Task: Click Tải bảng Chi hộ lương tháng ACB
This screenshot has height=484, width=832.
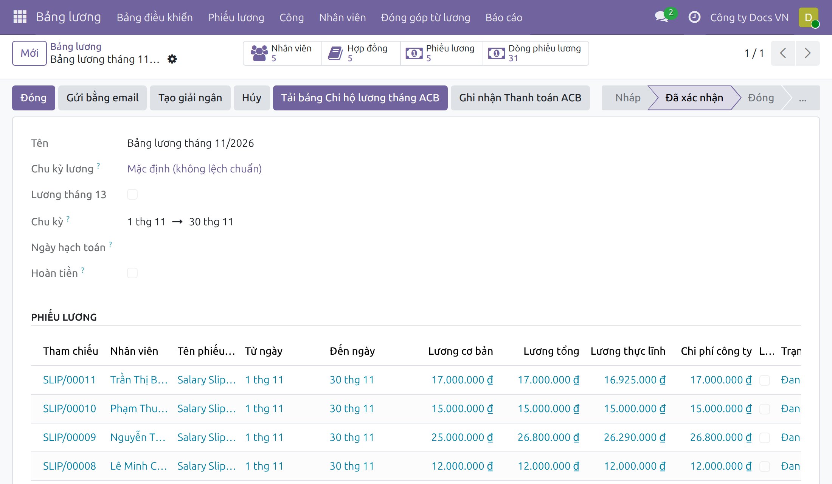Action: click(x=360, y=98)
